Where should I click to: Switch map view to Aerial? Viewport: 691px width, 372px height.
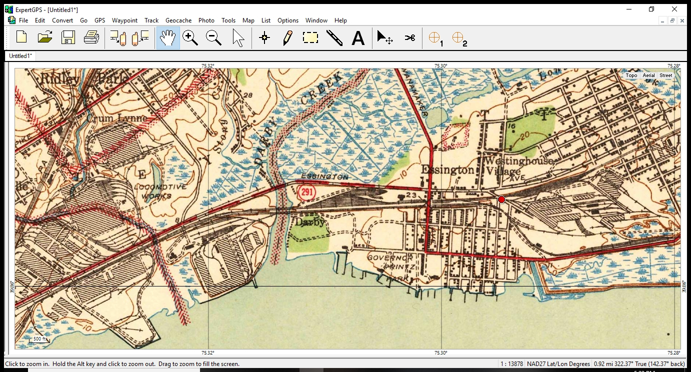point(648,75)
